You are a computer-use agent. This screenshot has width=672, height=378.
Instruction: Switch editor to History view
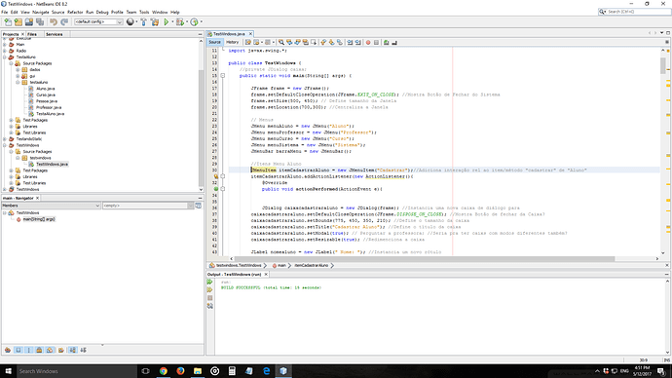[x=233, y=42]
